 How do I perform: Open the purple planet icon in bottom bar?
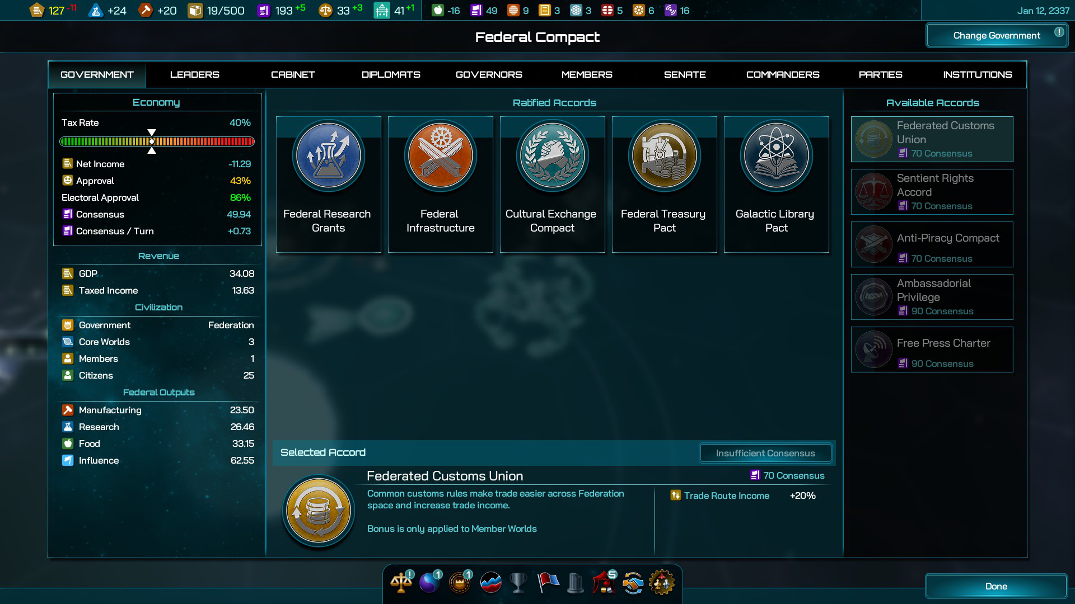pyautogui.click(x=430, y=583)
